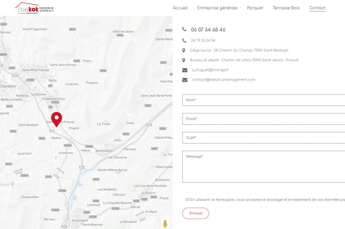345x229 pixels.
Task: Tick the data storage consent checkbox
Action: click(x=187, y=199)
